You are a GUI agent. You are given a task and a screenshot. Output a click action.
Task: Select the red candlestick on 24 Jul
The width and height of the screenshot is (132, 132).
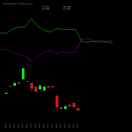point(74,105)
